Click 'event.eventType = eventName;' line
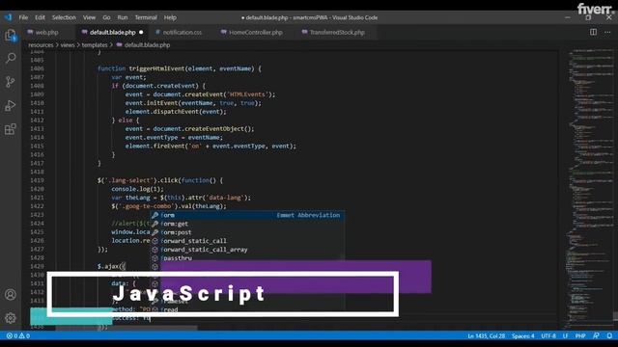 pyautogui.click(x=174, y=137)
